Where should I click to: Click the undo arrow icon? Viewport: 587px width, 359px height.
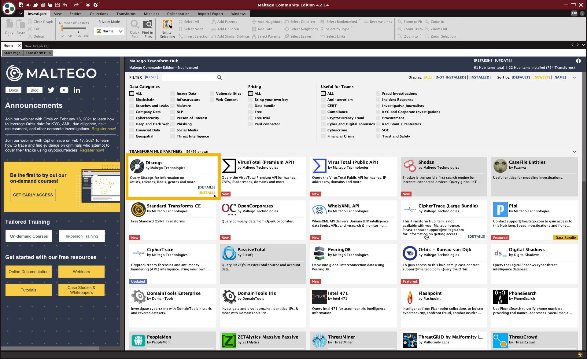pos(65,5)
